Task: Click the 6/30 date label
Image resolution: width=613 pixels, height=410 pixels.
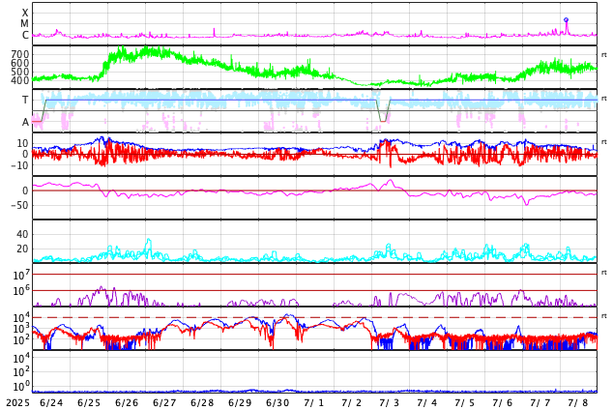Action: (277, 402)
